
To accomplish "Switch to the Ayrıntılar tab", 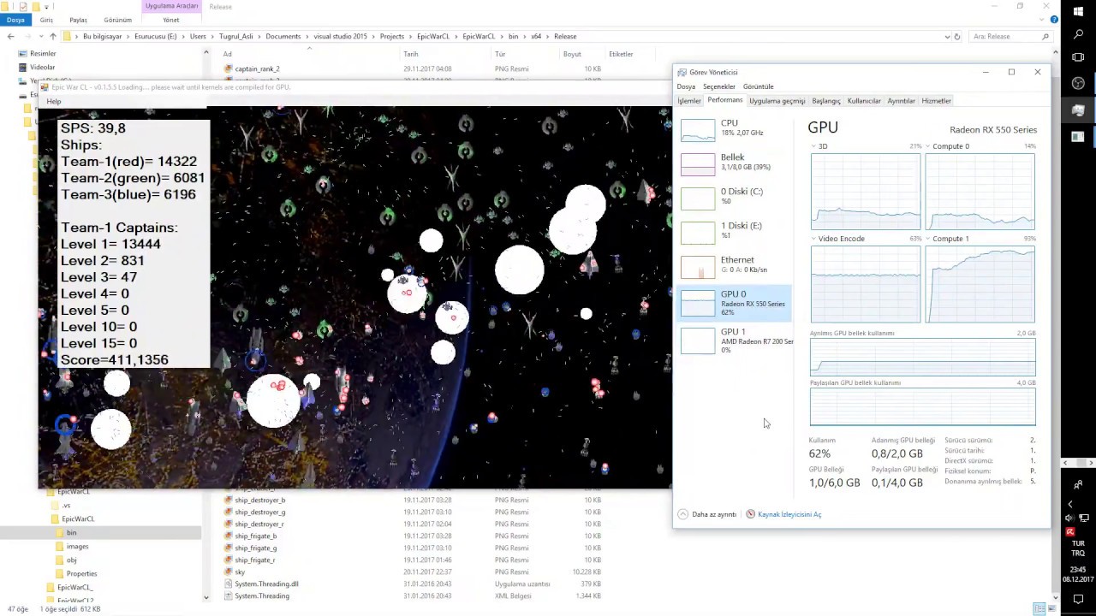I will coord(901,101).
